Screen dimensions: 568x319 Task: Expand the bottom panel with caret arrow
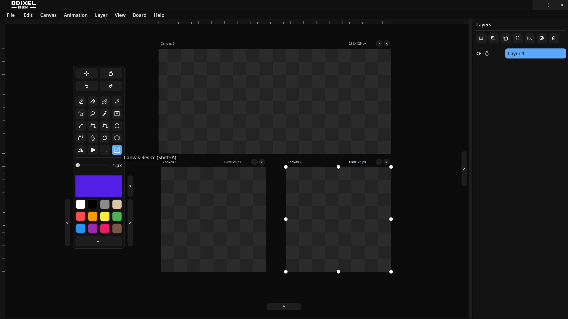coord(284,307)
